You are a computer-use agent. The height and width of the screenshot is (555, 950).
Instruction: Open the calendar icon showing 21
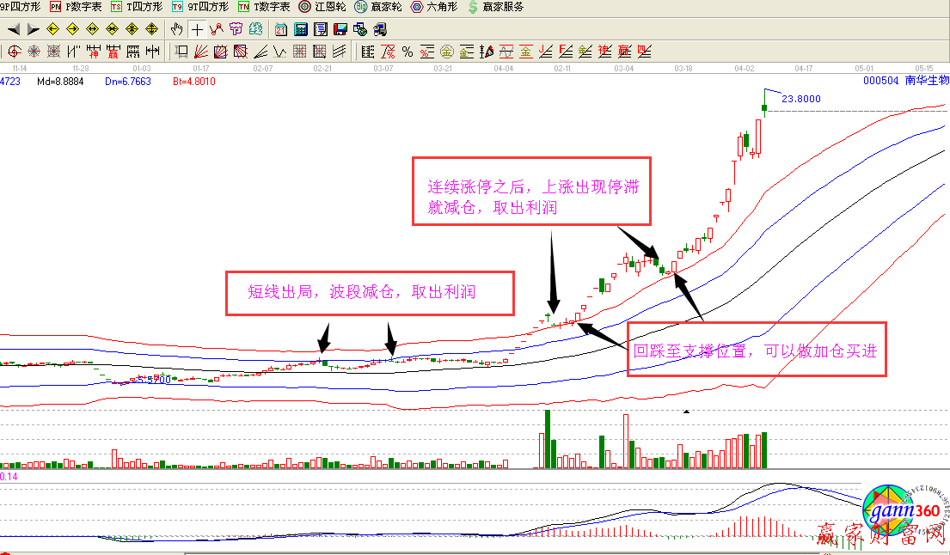pyautogui.click(x=281, y=29)
